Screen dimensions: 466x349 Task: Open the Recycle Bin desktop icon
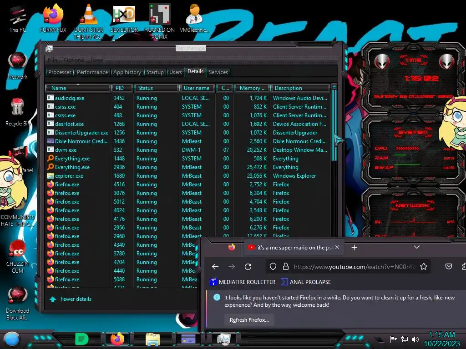tap(18, 112)
